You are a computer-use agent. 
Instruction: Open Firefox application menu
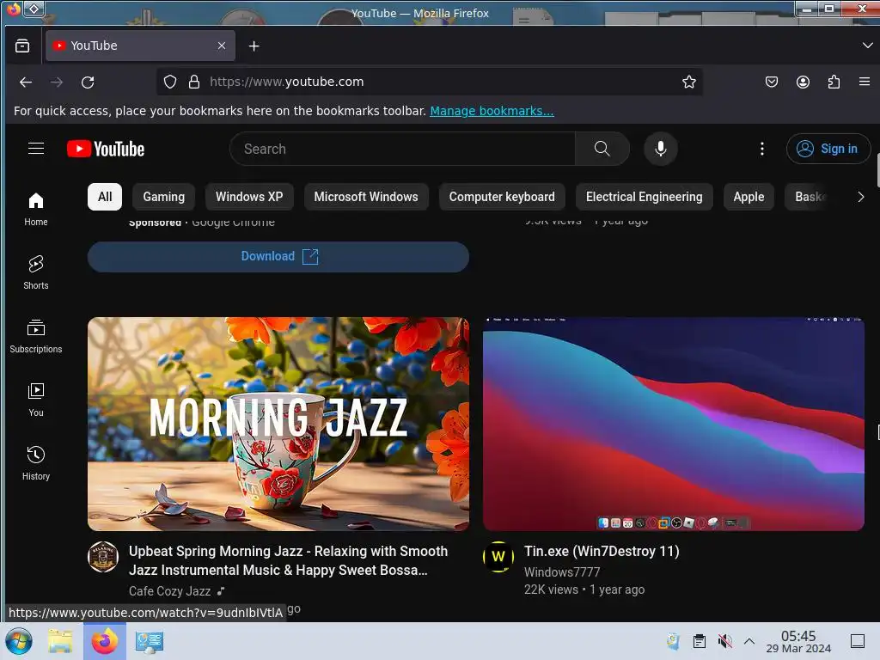point(865,82)
